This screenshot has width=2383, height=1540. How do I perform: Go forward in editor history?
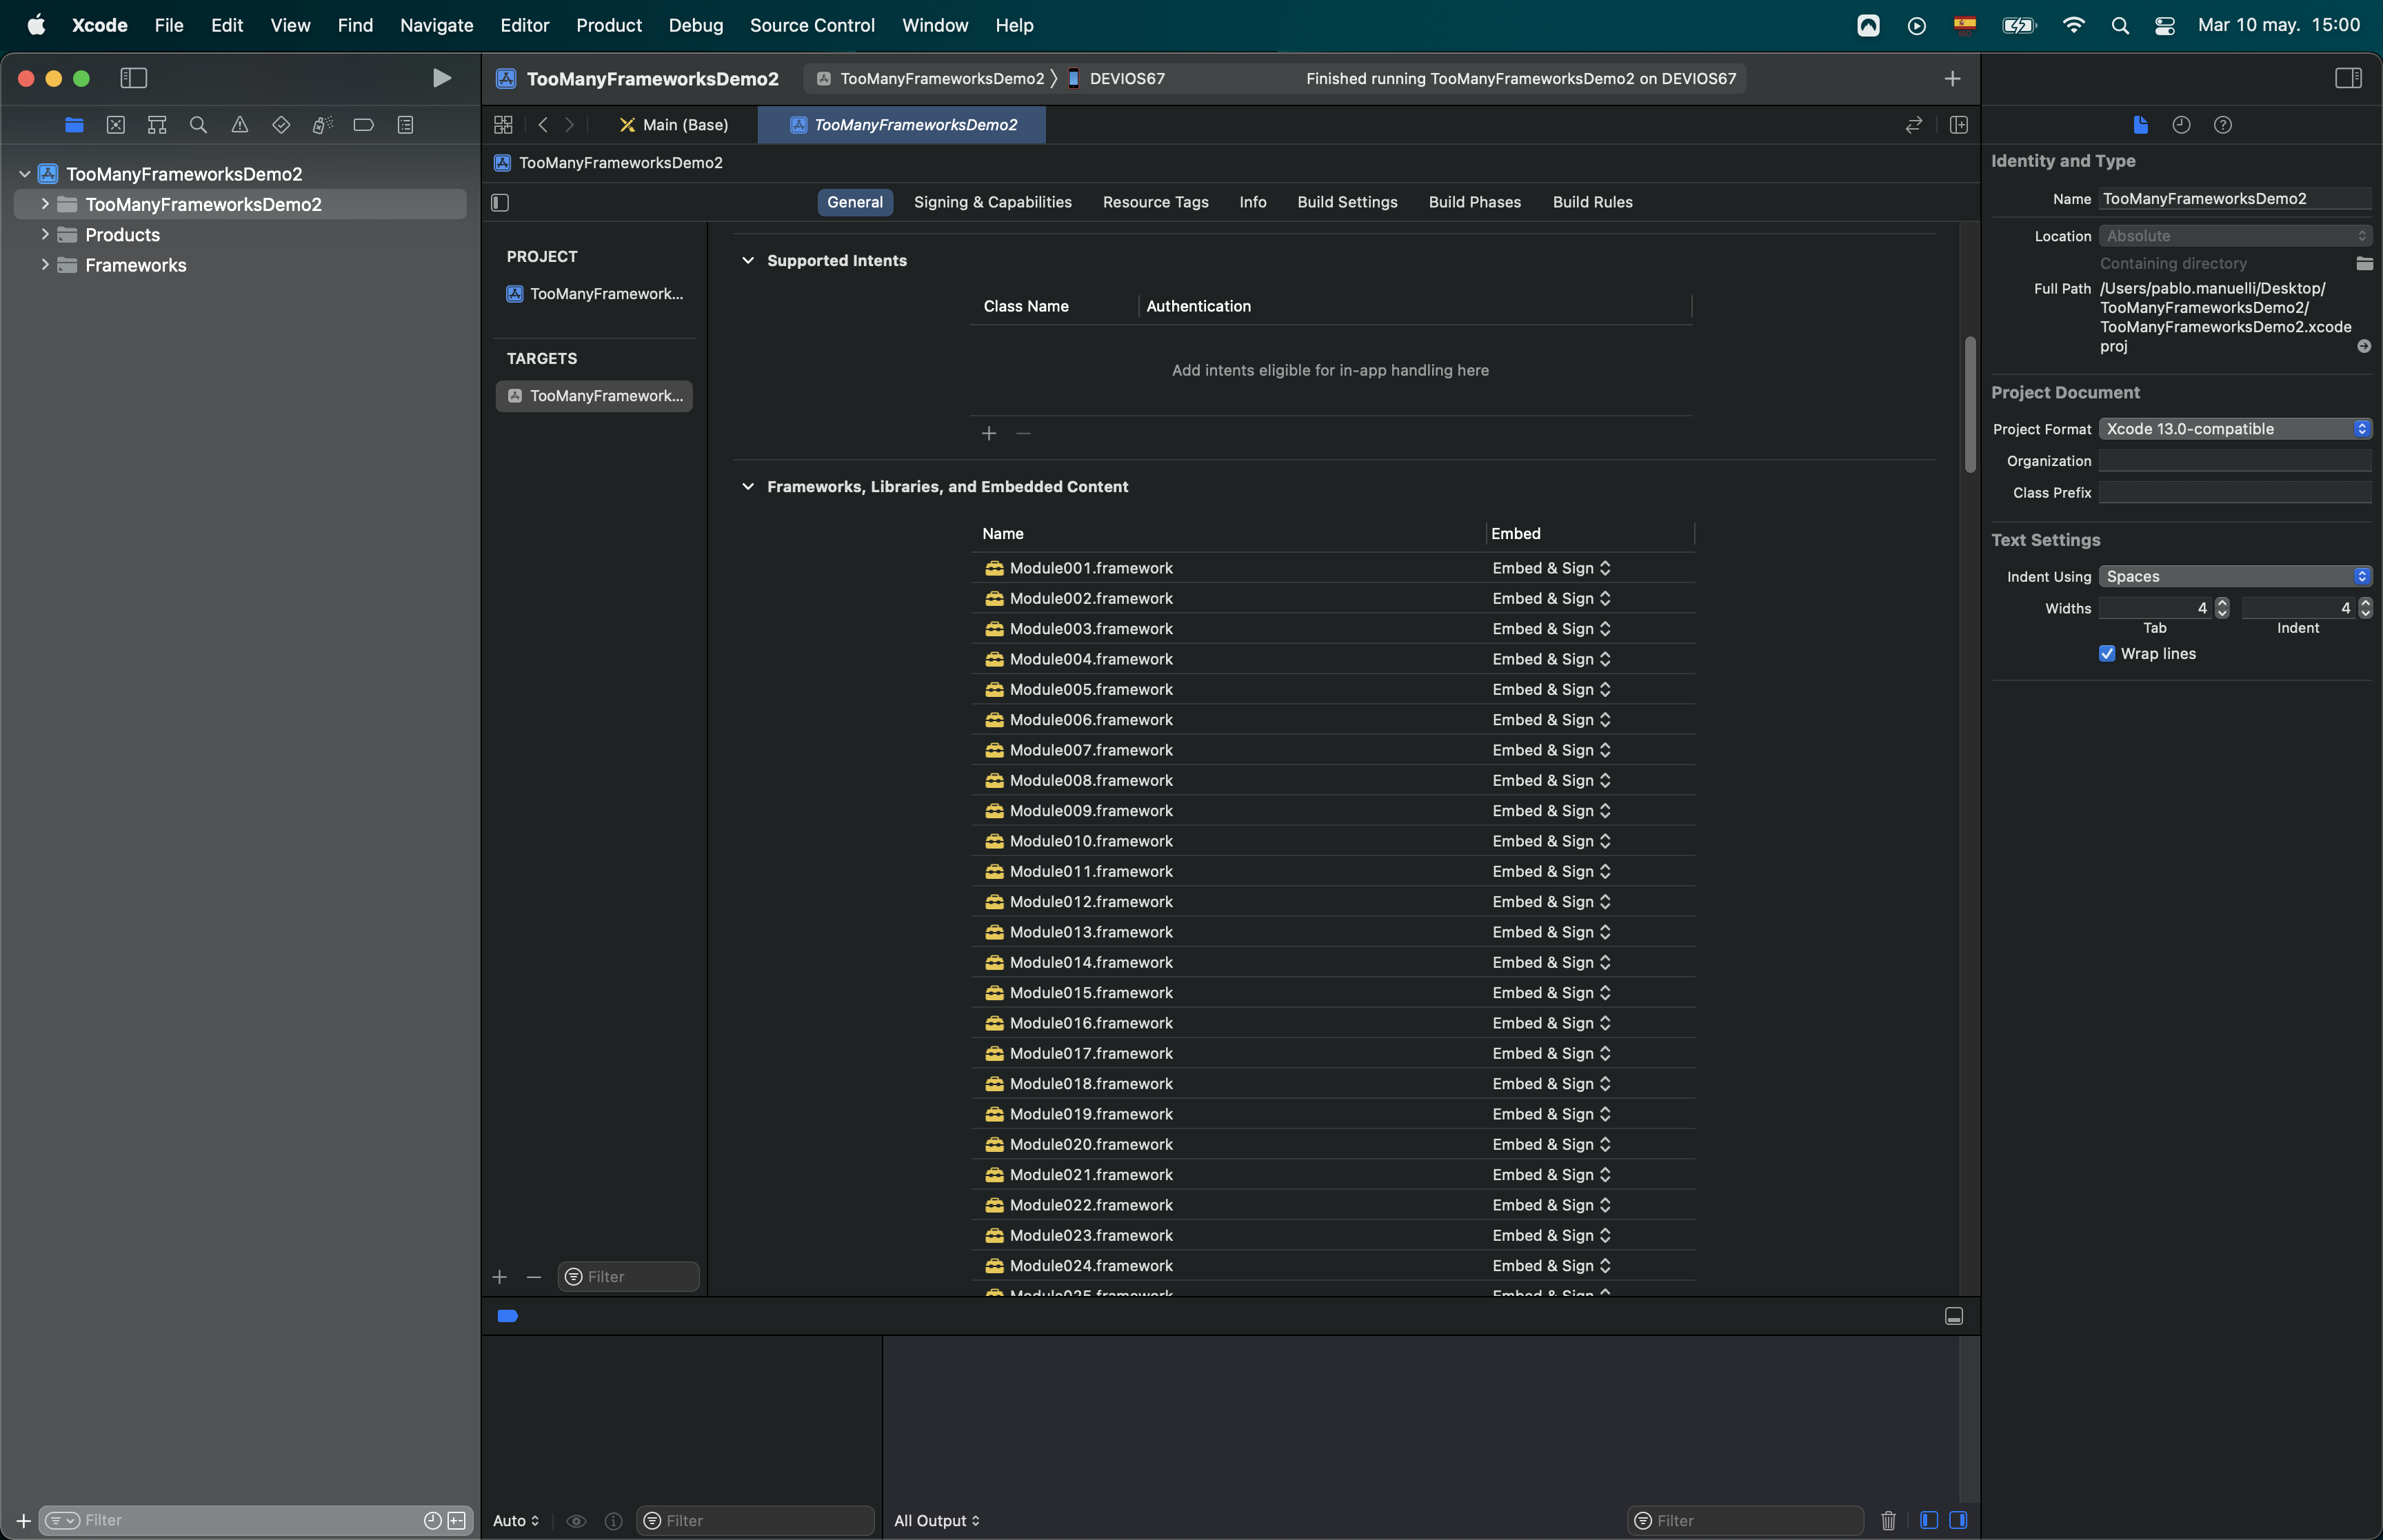(x=569, y=125)
